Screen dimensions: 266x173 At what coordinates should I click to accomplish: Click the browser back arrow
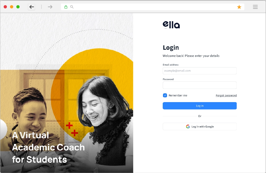pyautogui.click(x=32, y=7)
